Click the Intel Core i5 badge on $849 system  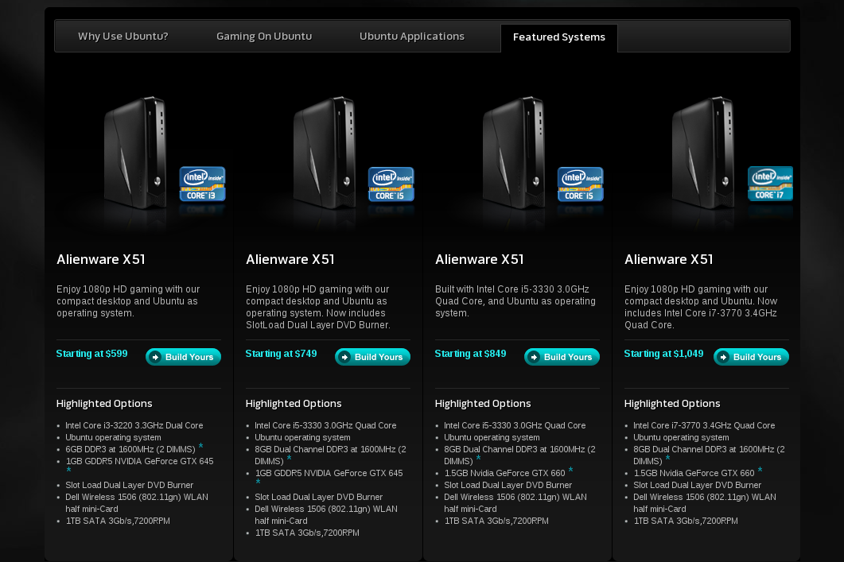coord(580,184)
